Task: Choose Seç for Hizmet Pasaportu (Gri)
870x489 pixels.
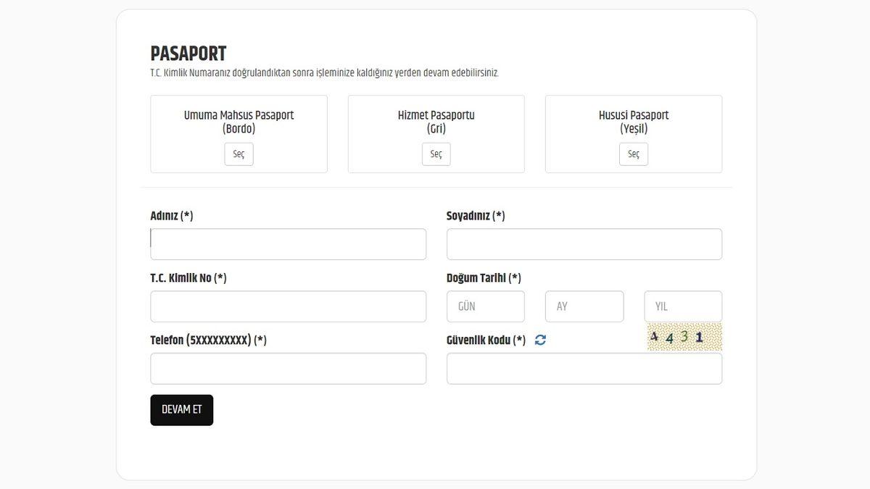Action: point(436,154)
